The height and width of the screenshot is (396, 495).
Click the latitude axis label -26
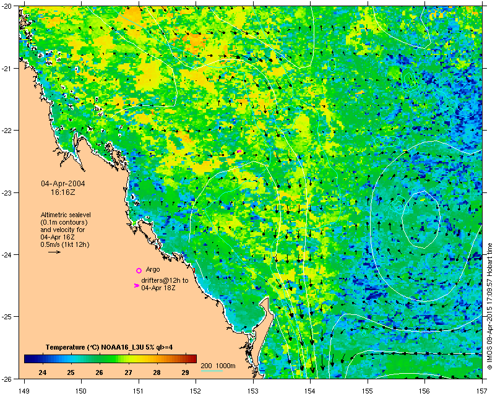(x=7, y=378)
